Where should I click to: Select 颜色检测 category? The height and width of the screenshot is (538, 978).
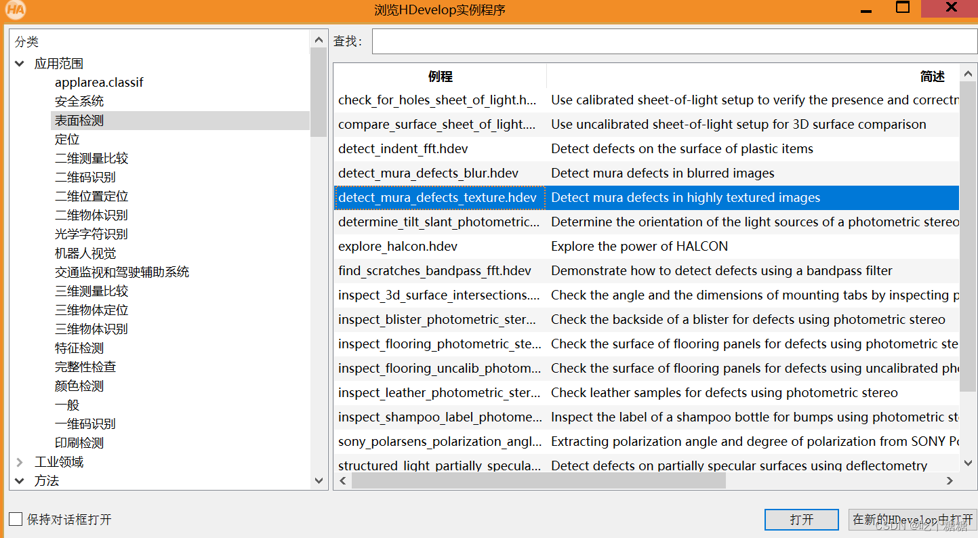[x=79, y=386]
